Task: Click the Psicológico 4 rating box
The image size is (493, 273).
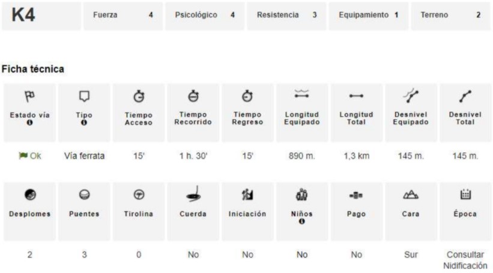Action: tap(204, 16)
